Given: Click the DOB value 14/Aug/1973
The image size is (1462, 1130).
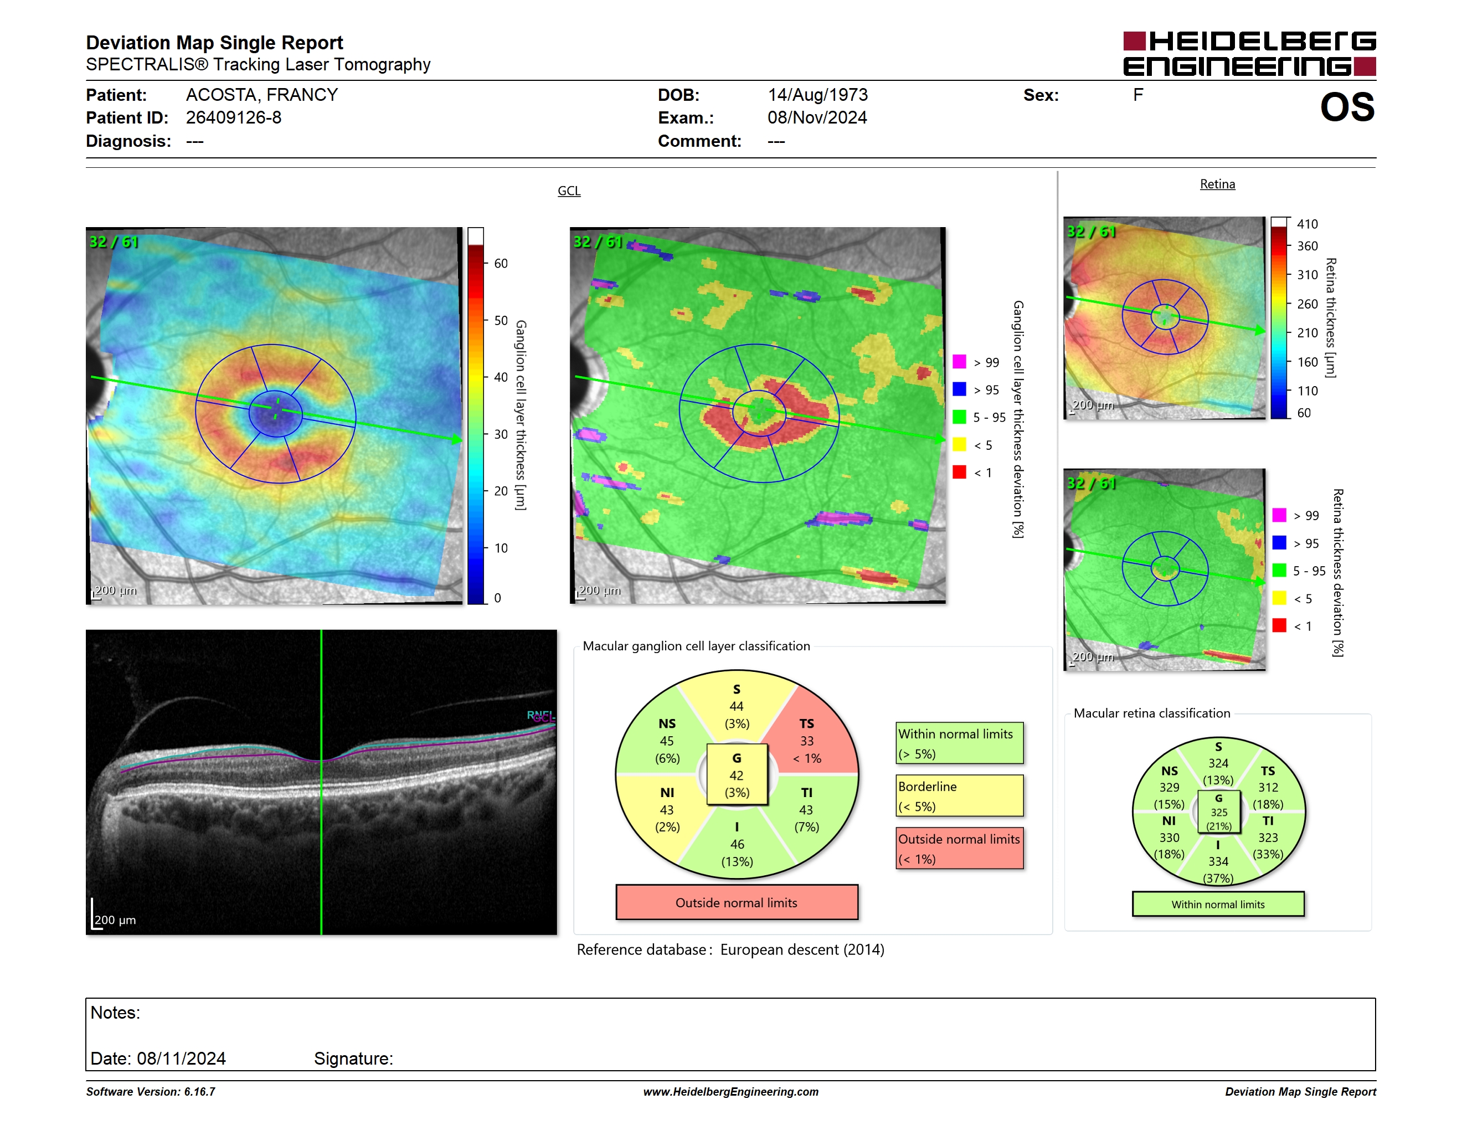Looking at the screenshot, I should [x=817, y=95].
